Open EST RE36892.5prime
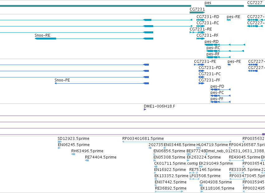Screen dimensions: 265x193 [171, 188]
